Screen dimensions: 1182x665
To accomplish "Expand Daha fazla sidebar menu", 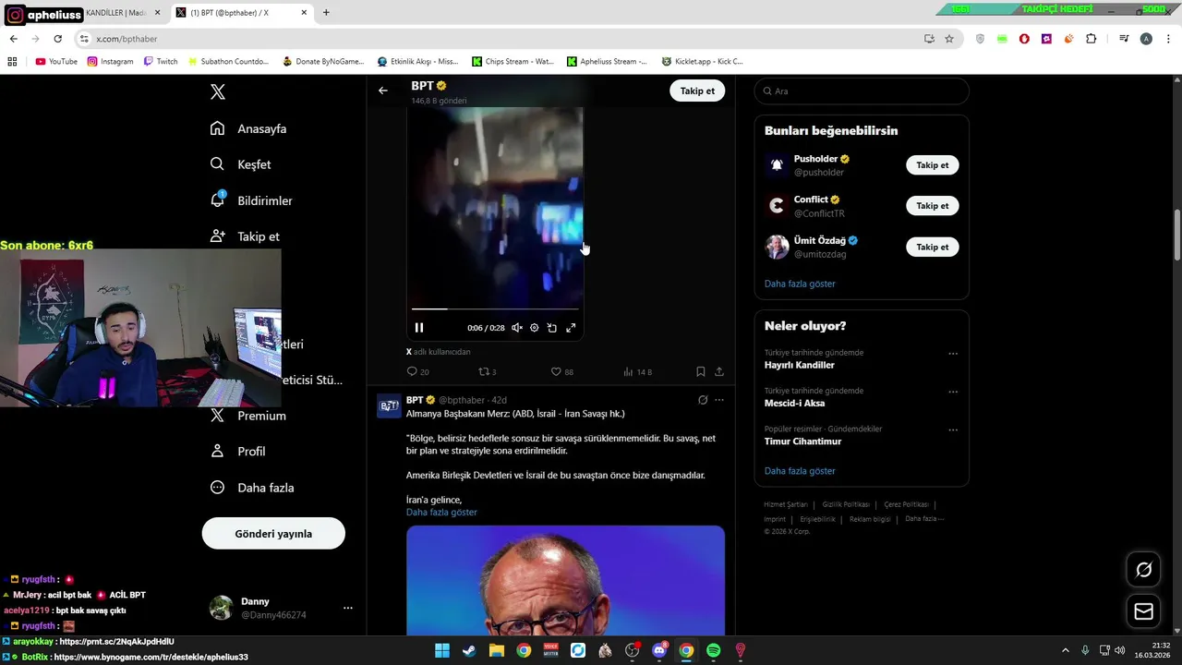I will (x=252, y=488).
